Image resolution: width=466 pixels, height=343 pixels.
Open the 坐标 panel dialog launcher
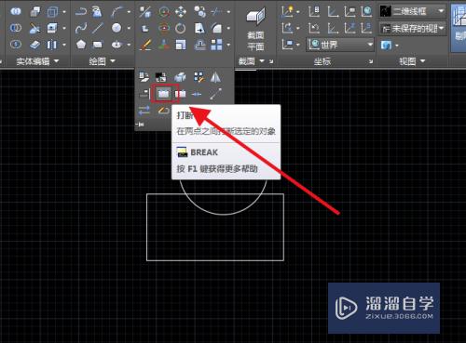(x=371, y=61)
